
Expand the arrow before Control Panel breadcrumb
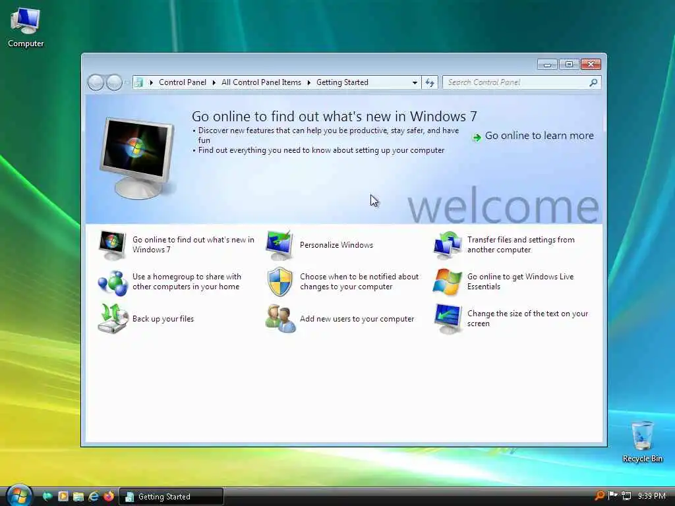[151, 82]
